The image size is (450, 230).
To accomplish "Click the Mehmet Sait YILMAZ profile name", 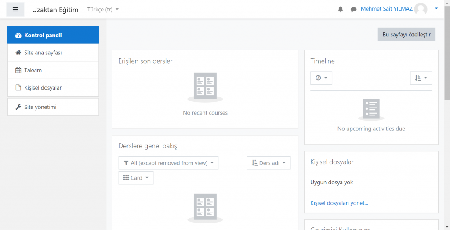I will coord(387,9).
